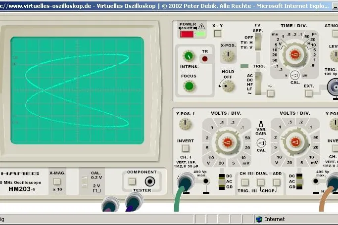The height and width of the screenshot is (225, 338).
Task: Click the DUAL channel mode button
Action: 261,182
